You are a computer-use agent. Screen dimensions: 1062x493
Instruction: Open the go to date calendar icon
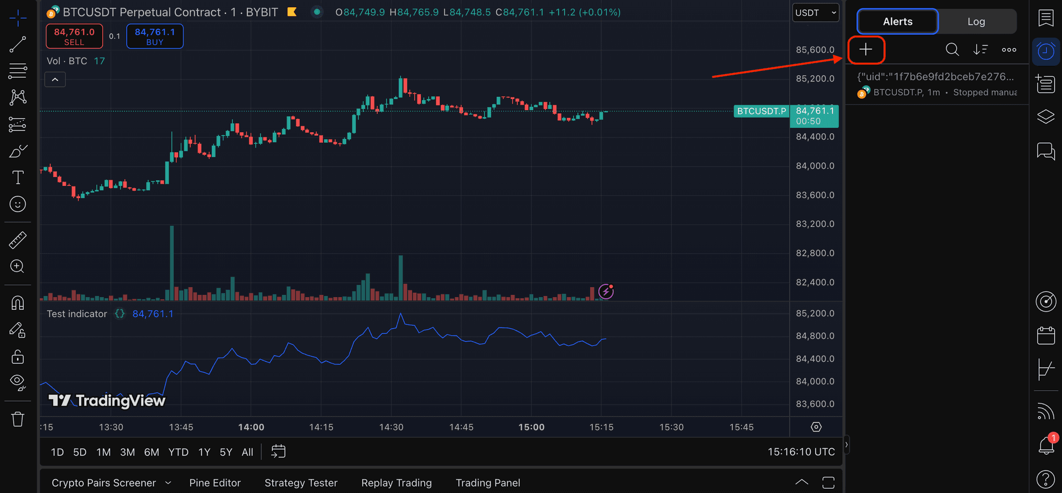pyautogui.click(x=278, y=452)
